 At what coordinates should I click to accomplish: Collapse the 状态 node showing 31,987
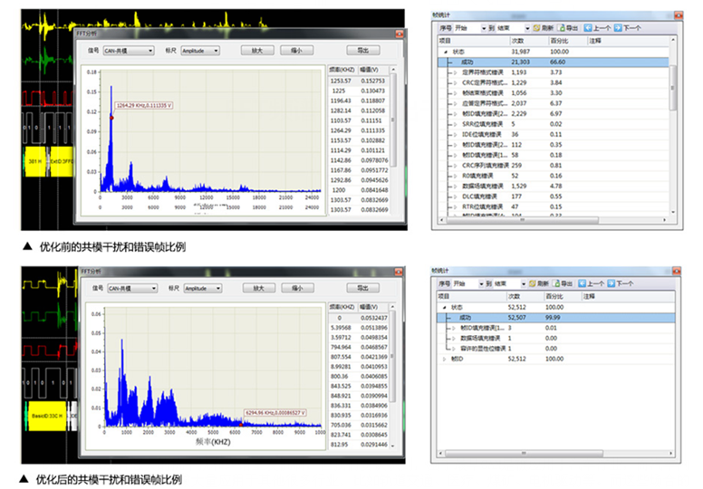pyautogui.click(x=446, y=52)
